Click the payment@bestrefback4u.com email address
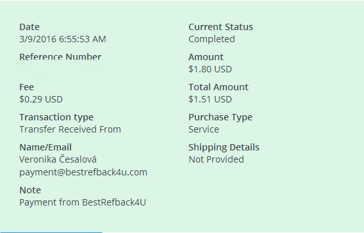 [x=83, y=172]
